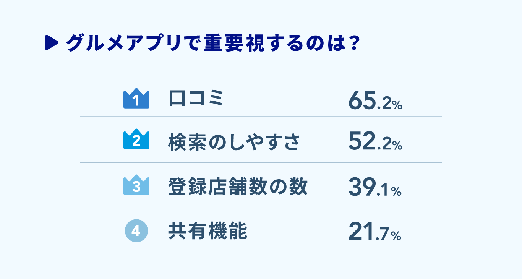Click the rank 1 crown icon
Viewport: 522px width, 279px height.
click(136, 100)
